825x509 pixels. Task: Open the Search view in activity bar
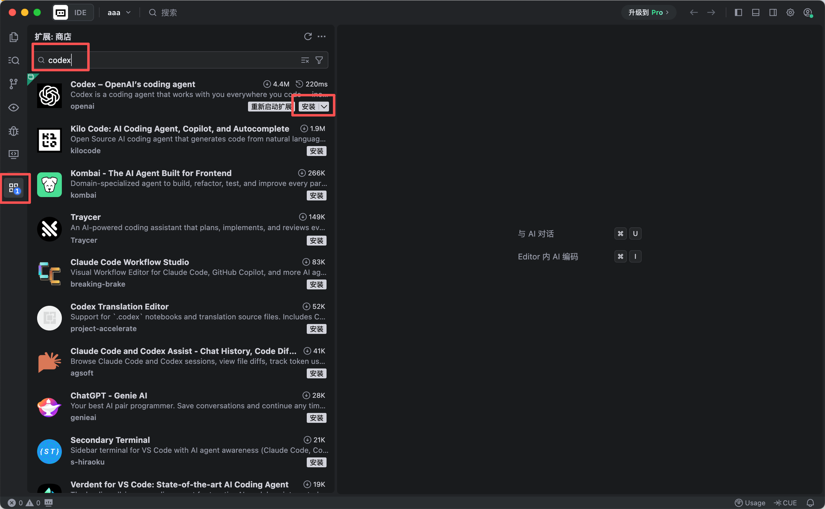14,60
